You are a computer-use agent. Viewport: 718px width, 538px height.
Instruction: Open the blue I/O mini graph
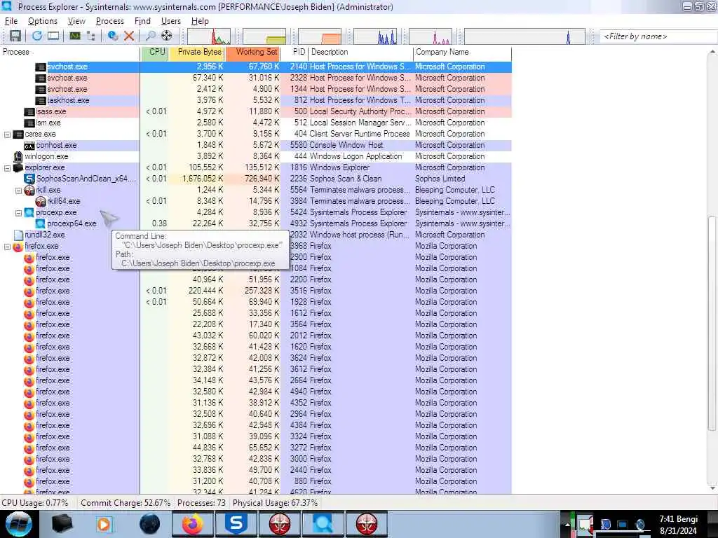(x=375, y=36)
